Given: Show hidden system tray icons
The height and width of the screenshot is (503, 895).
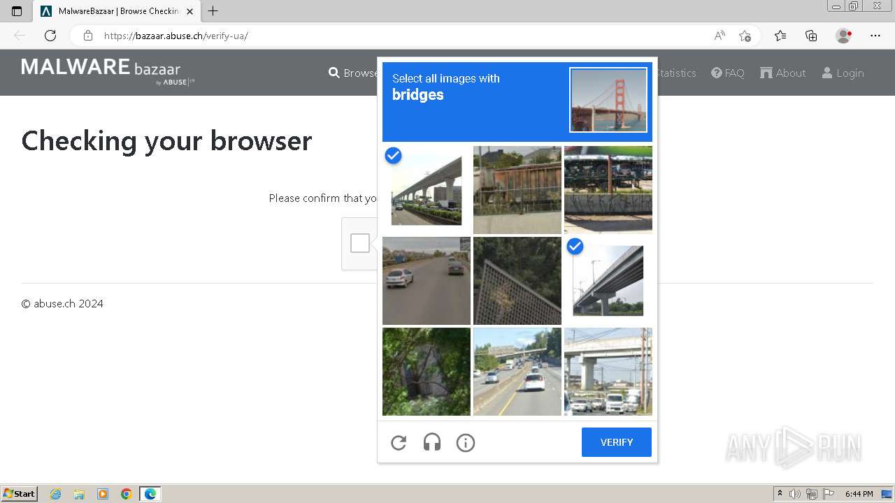Looking at the screenshot, I should [780, 494].
